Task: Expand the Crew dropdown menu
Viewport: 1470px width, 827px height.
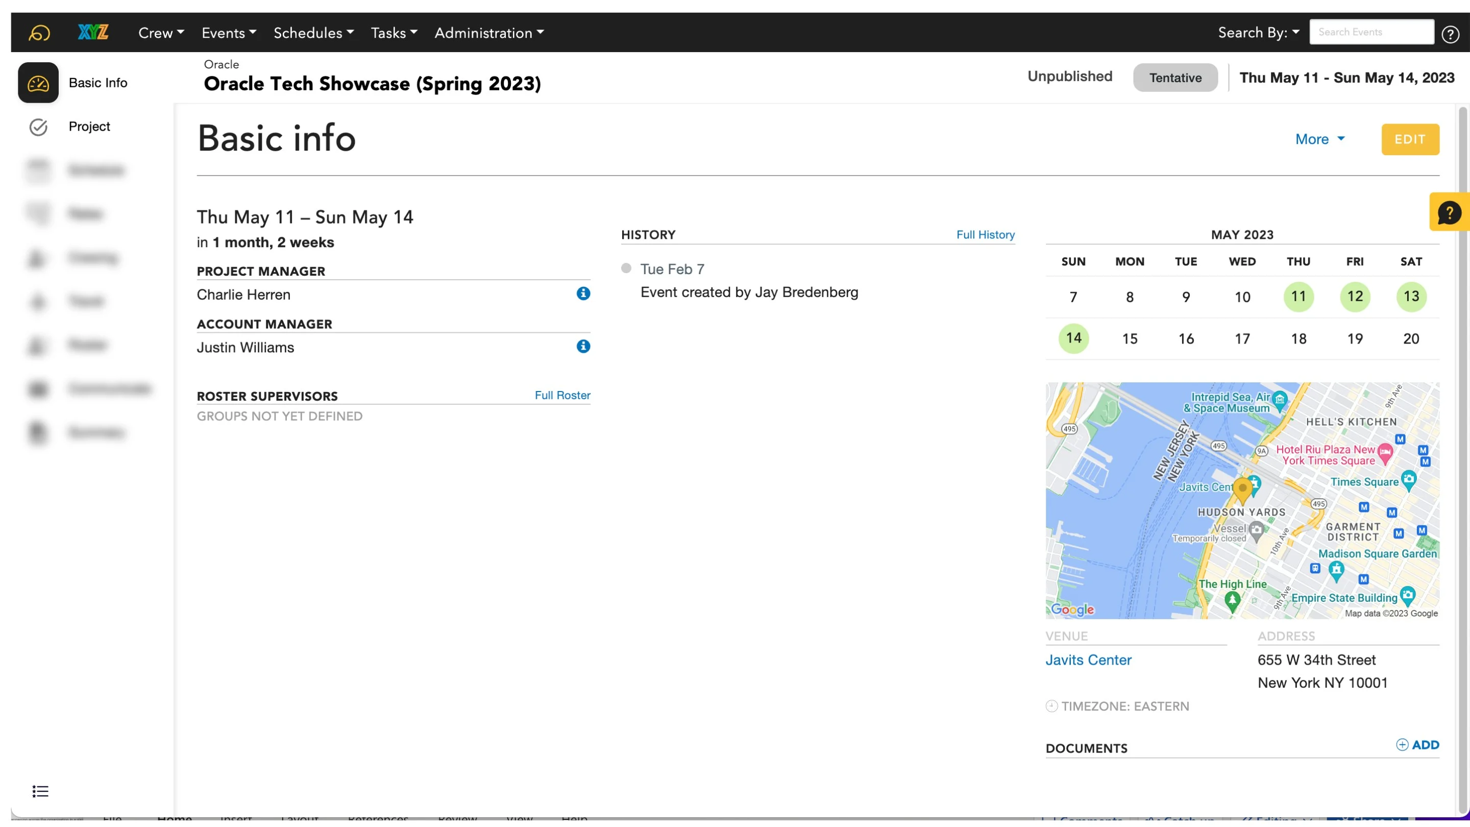Action: (160, 33)
